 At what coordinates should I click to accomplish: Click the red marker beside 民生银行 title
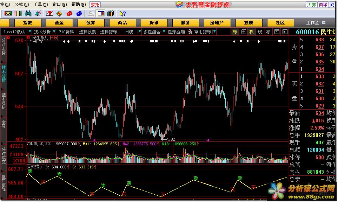coord(28,37)
